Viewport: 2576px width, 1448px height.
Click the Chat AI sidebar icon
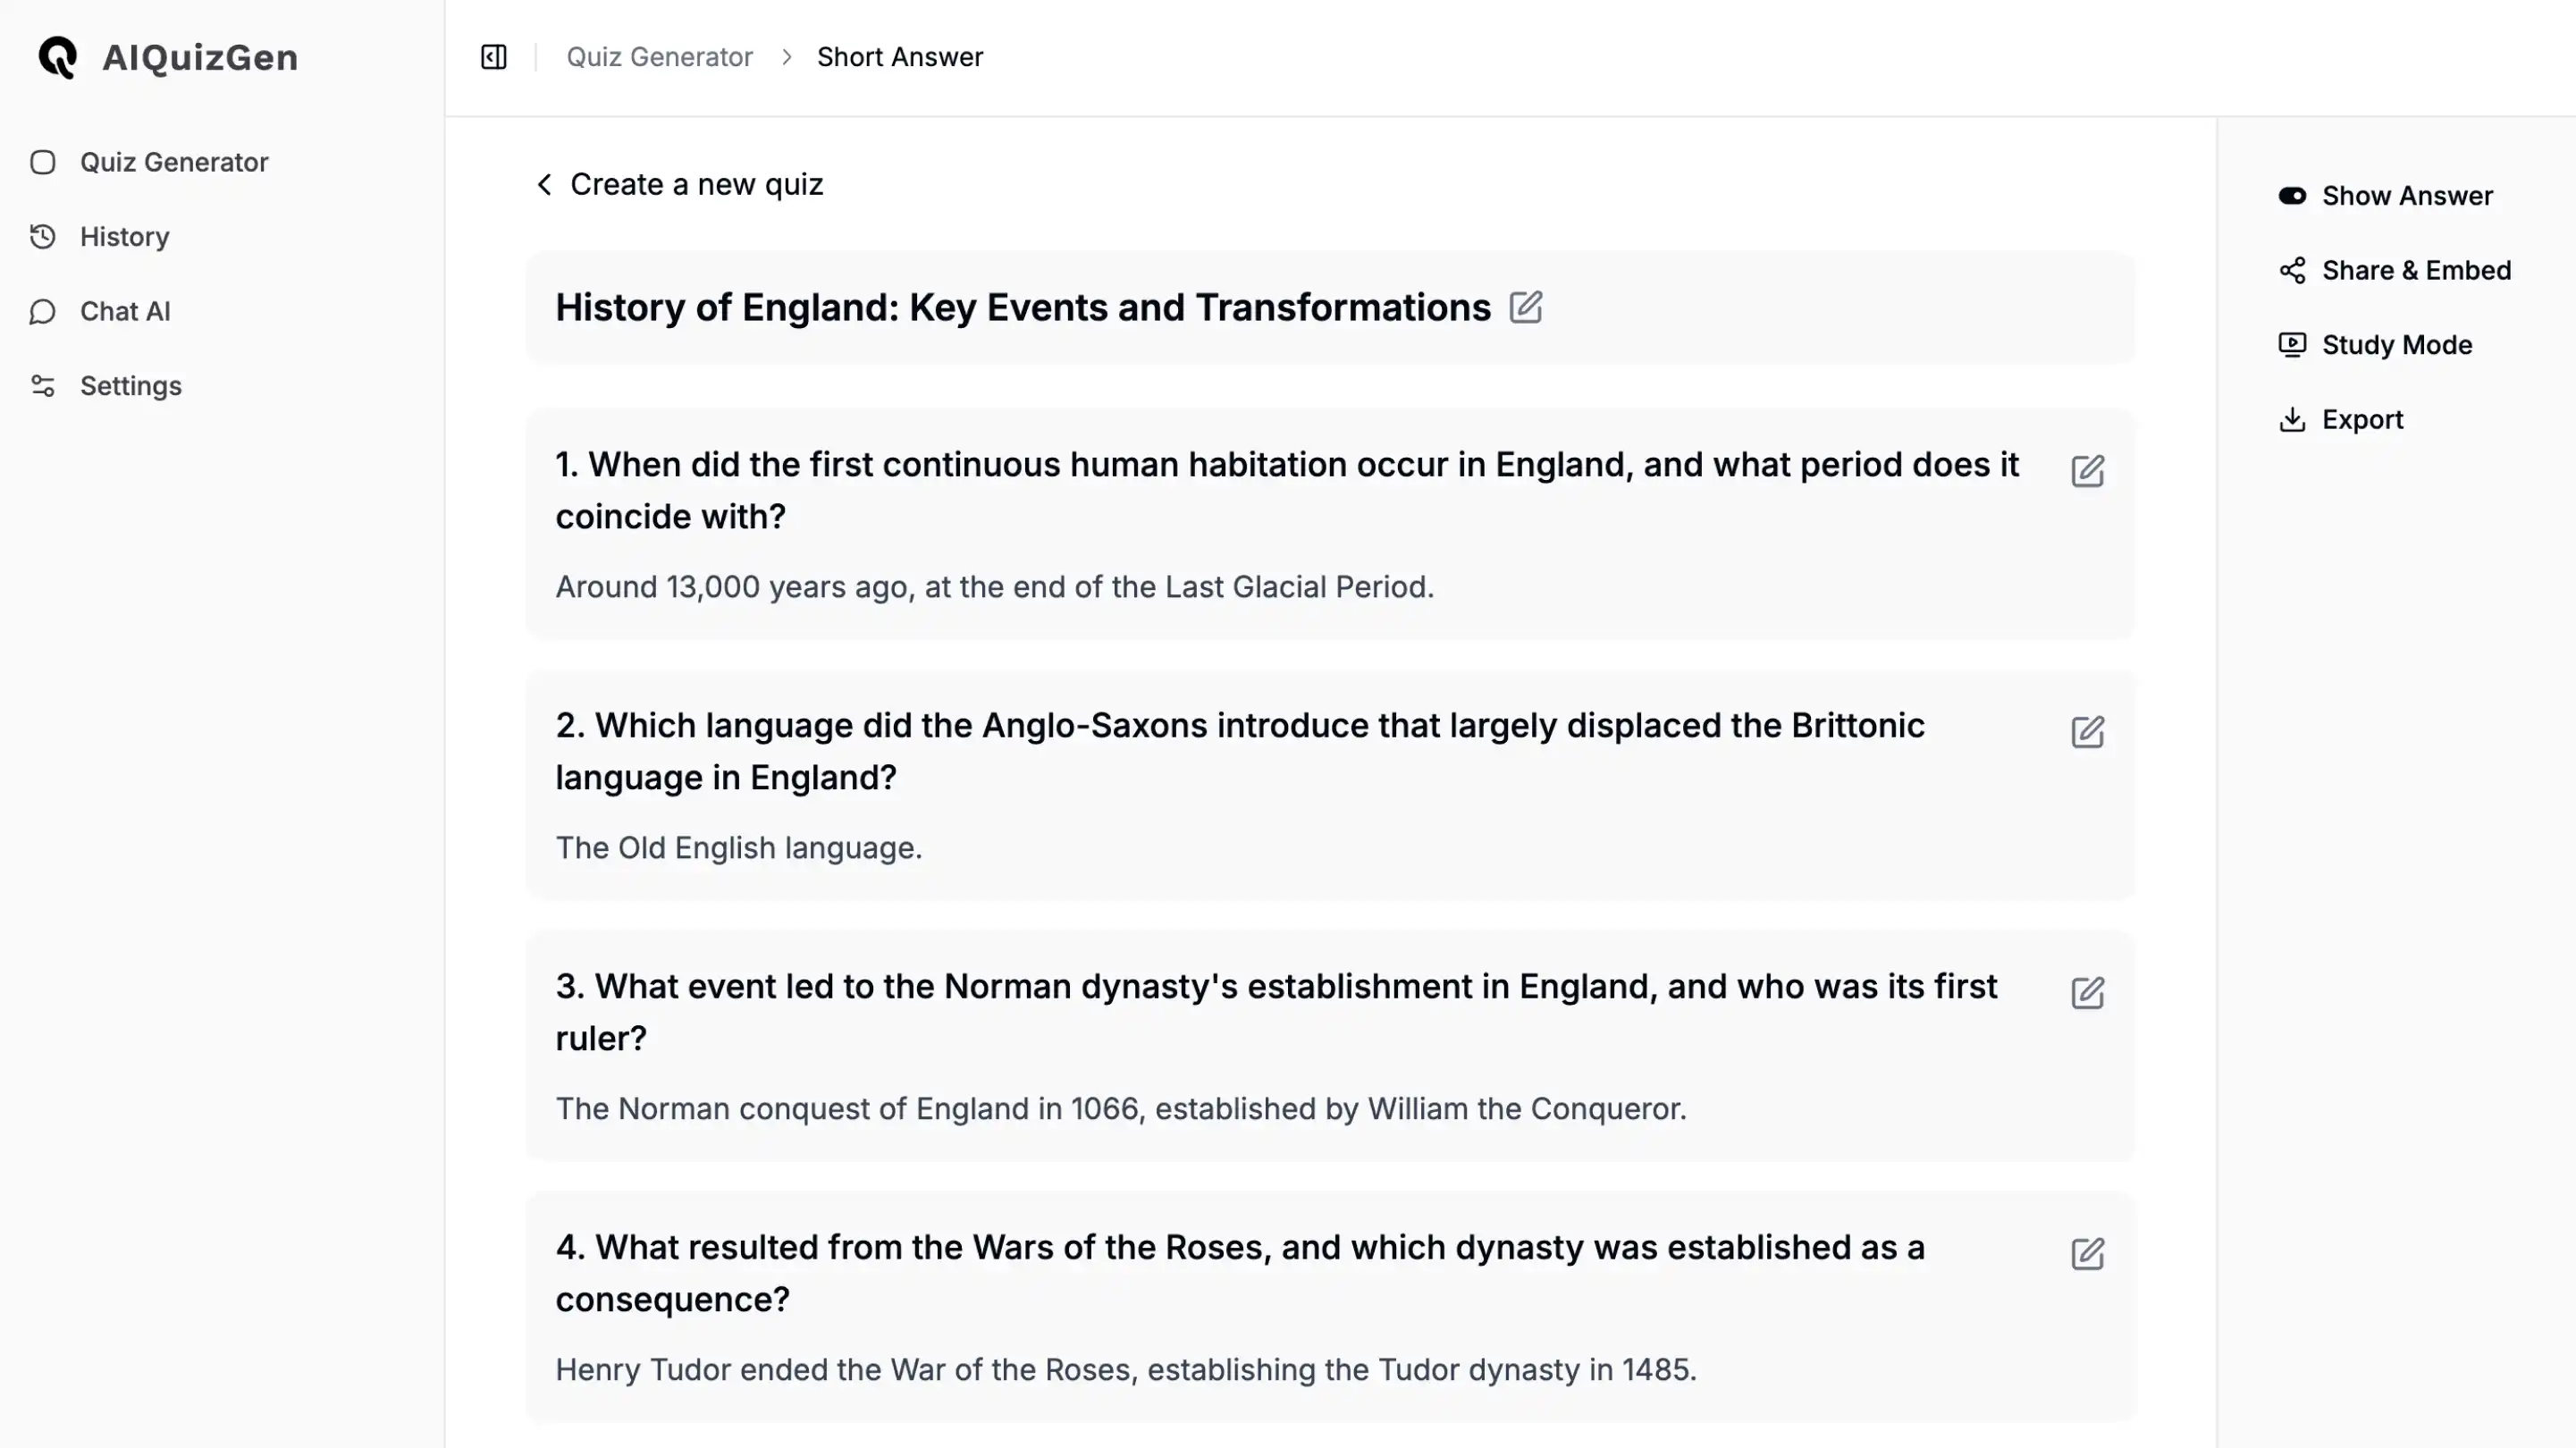[x=43, y=312]
